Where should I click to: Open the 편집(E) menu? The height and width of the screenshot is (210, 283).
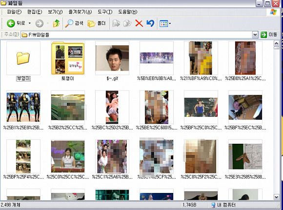tap(35, 12)
